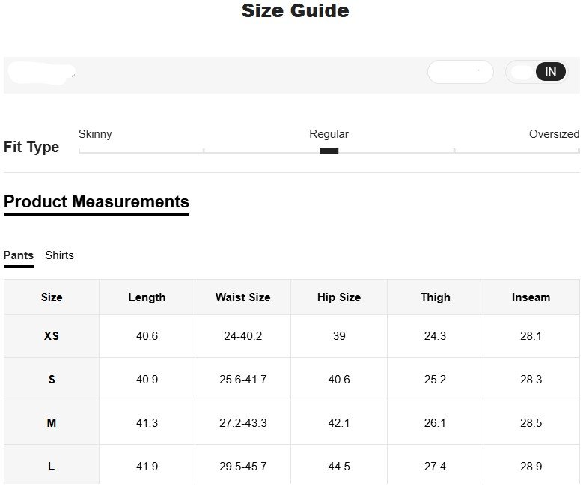Select the XS size row label

52,336
